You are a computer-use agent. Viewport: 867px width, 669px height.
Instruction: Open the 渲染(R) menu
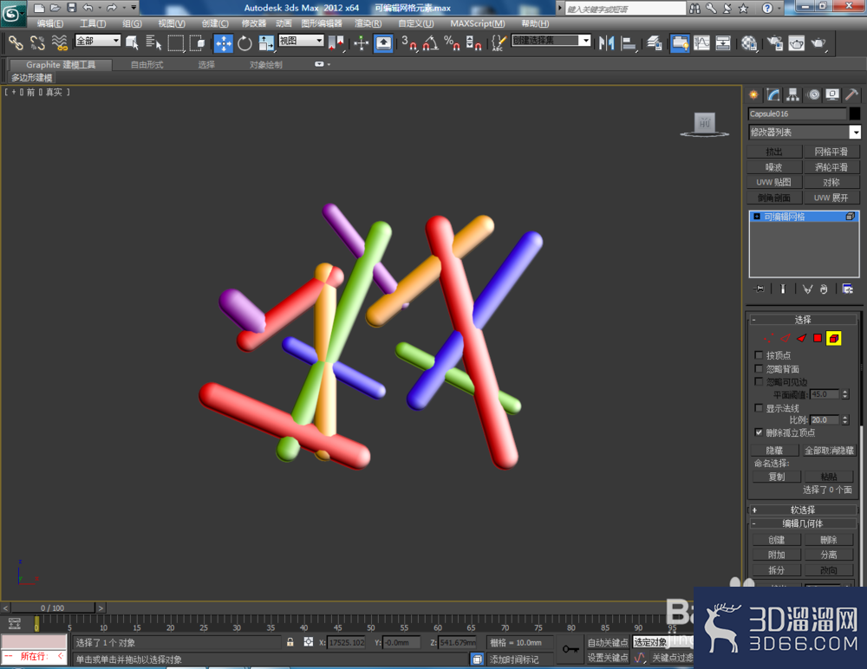pos(368,23)
